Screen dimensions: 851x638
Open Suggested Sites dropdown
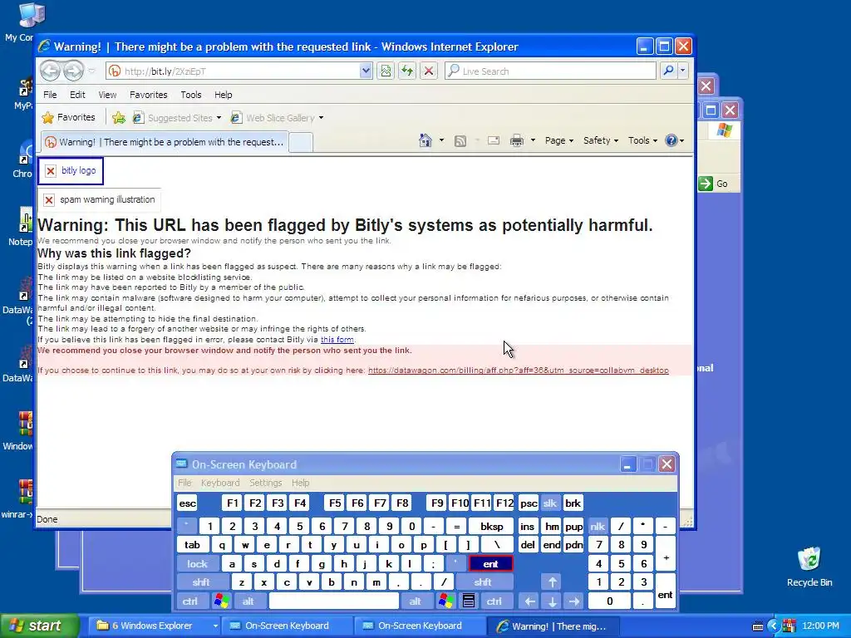pos(219,118)
